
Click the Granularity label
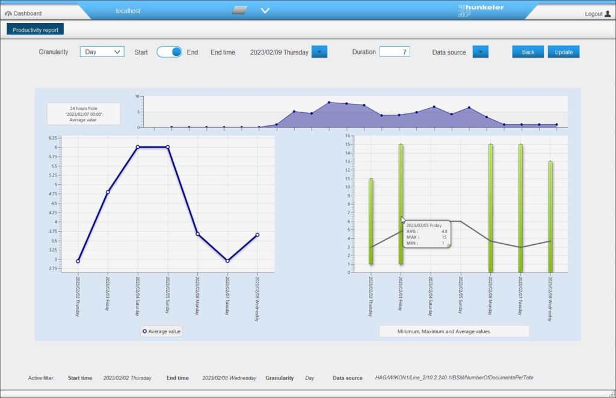54,52
